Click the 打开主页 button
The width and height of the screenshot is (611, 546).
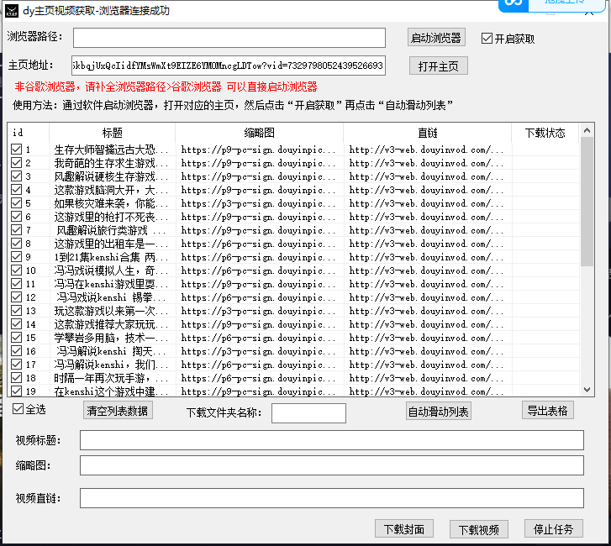point(438,66)
